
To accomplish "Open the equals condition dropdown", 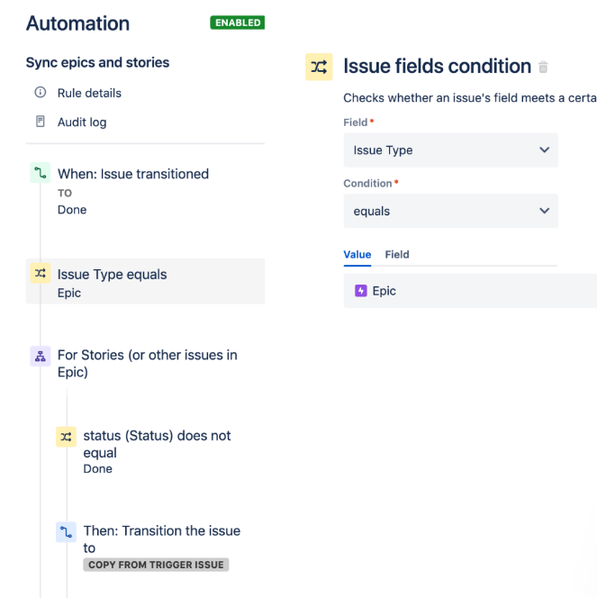I will [450, 211].
